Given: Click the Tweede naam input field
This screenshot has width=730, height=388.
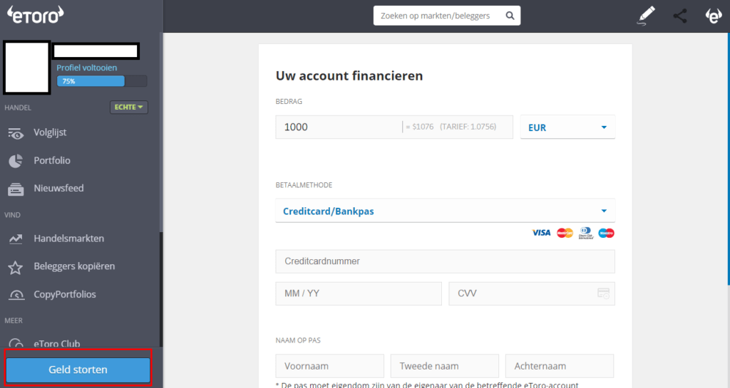Looking at the screenshot, I should tap(445, 366).
